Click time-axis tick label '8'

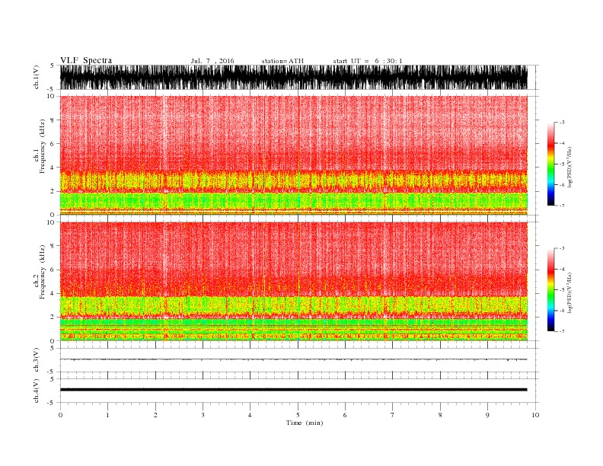tap(440, 415)
